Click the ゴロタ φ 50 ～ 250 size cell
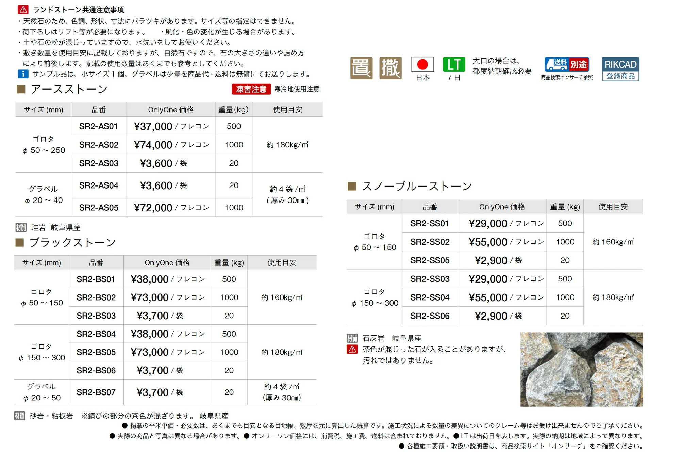Screen dimensions: 680x452 tap(43, 145)
